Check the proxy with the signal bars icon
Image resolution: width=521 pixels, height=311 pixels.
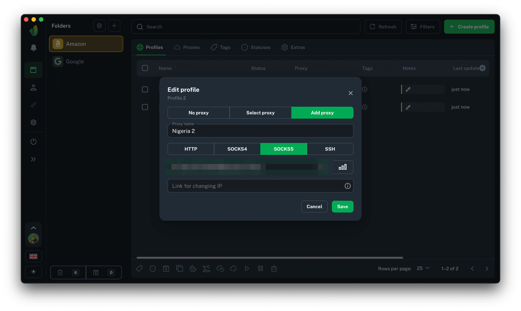343,167
